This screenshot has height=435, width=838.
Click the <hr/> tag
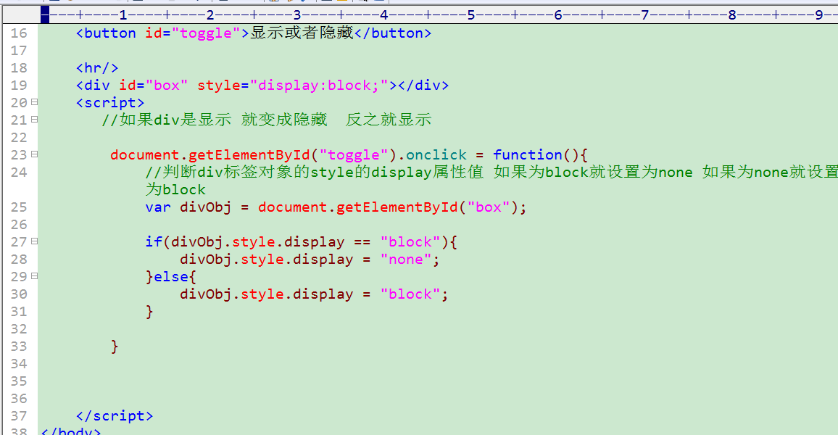tap(97, 68)
